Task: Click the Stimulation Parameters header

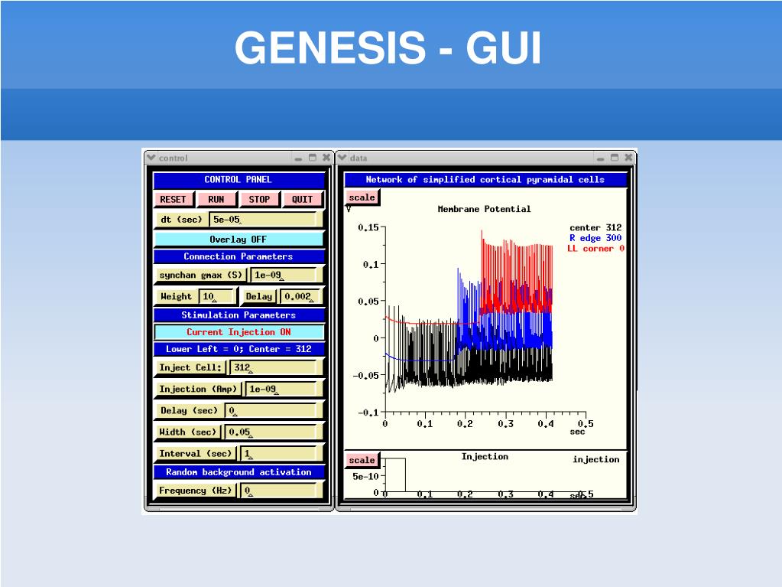Action: click(238, 315)
